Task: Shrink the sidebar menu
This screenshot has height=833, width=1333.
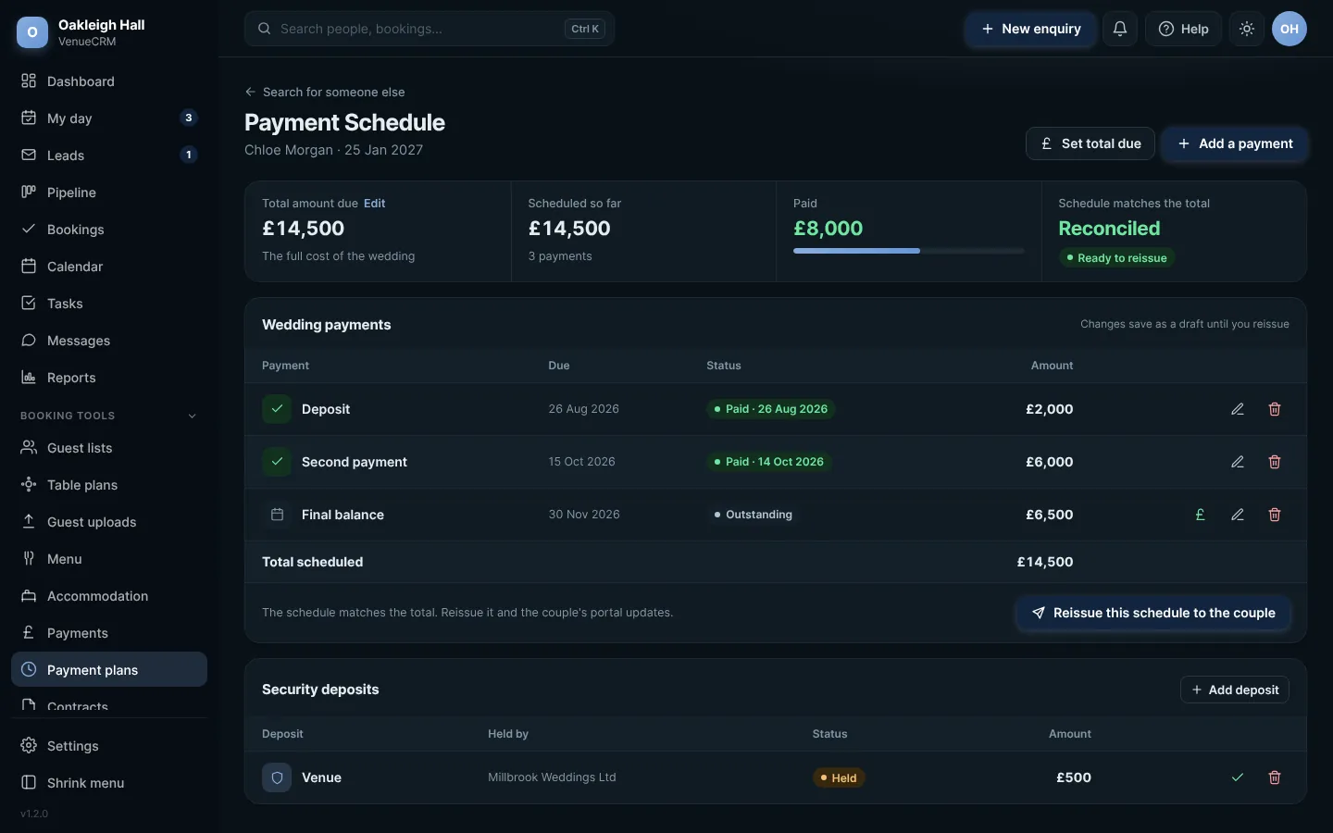Action: (x=109, y=783)
